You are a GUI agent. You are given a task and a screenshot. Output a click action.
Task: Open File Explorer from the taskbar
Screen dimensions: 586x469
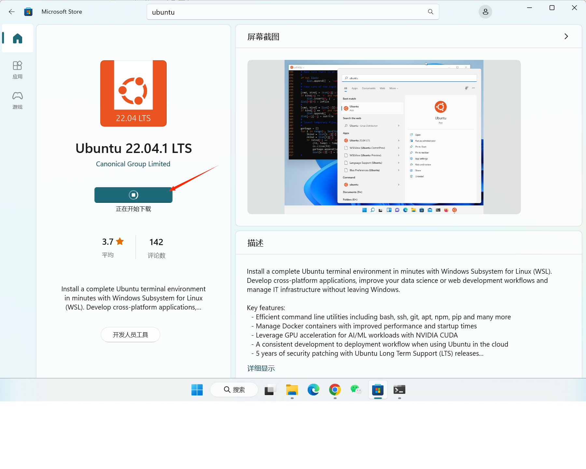292,390
